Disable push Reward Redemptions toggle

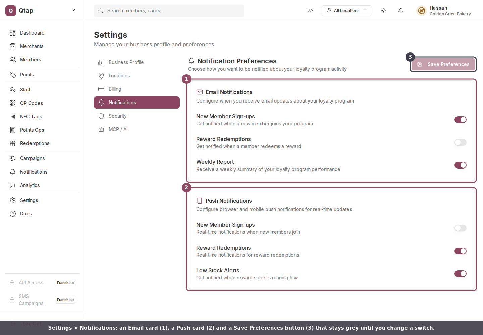click(461, 251)
